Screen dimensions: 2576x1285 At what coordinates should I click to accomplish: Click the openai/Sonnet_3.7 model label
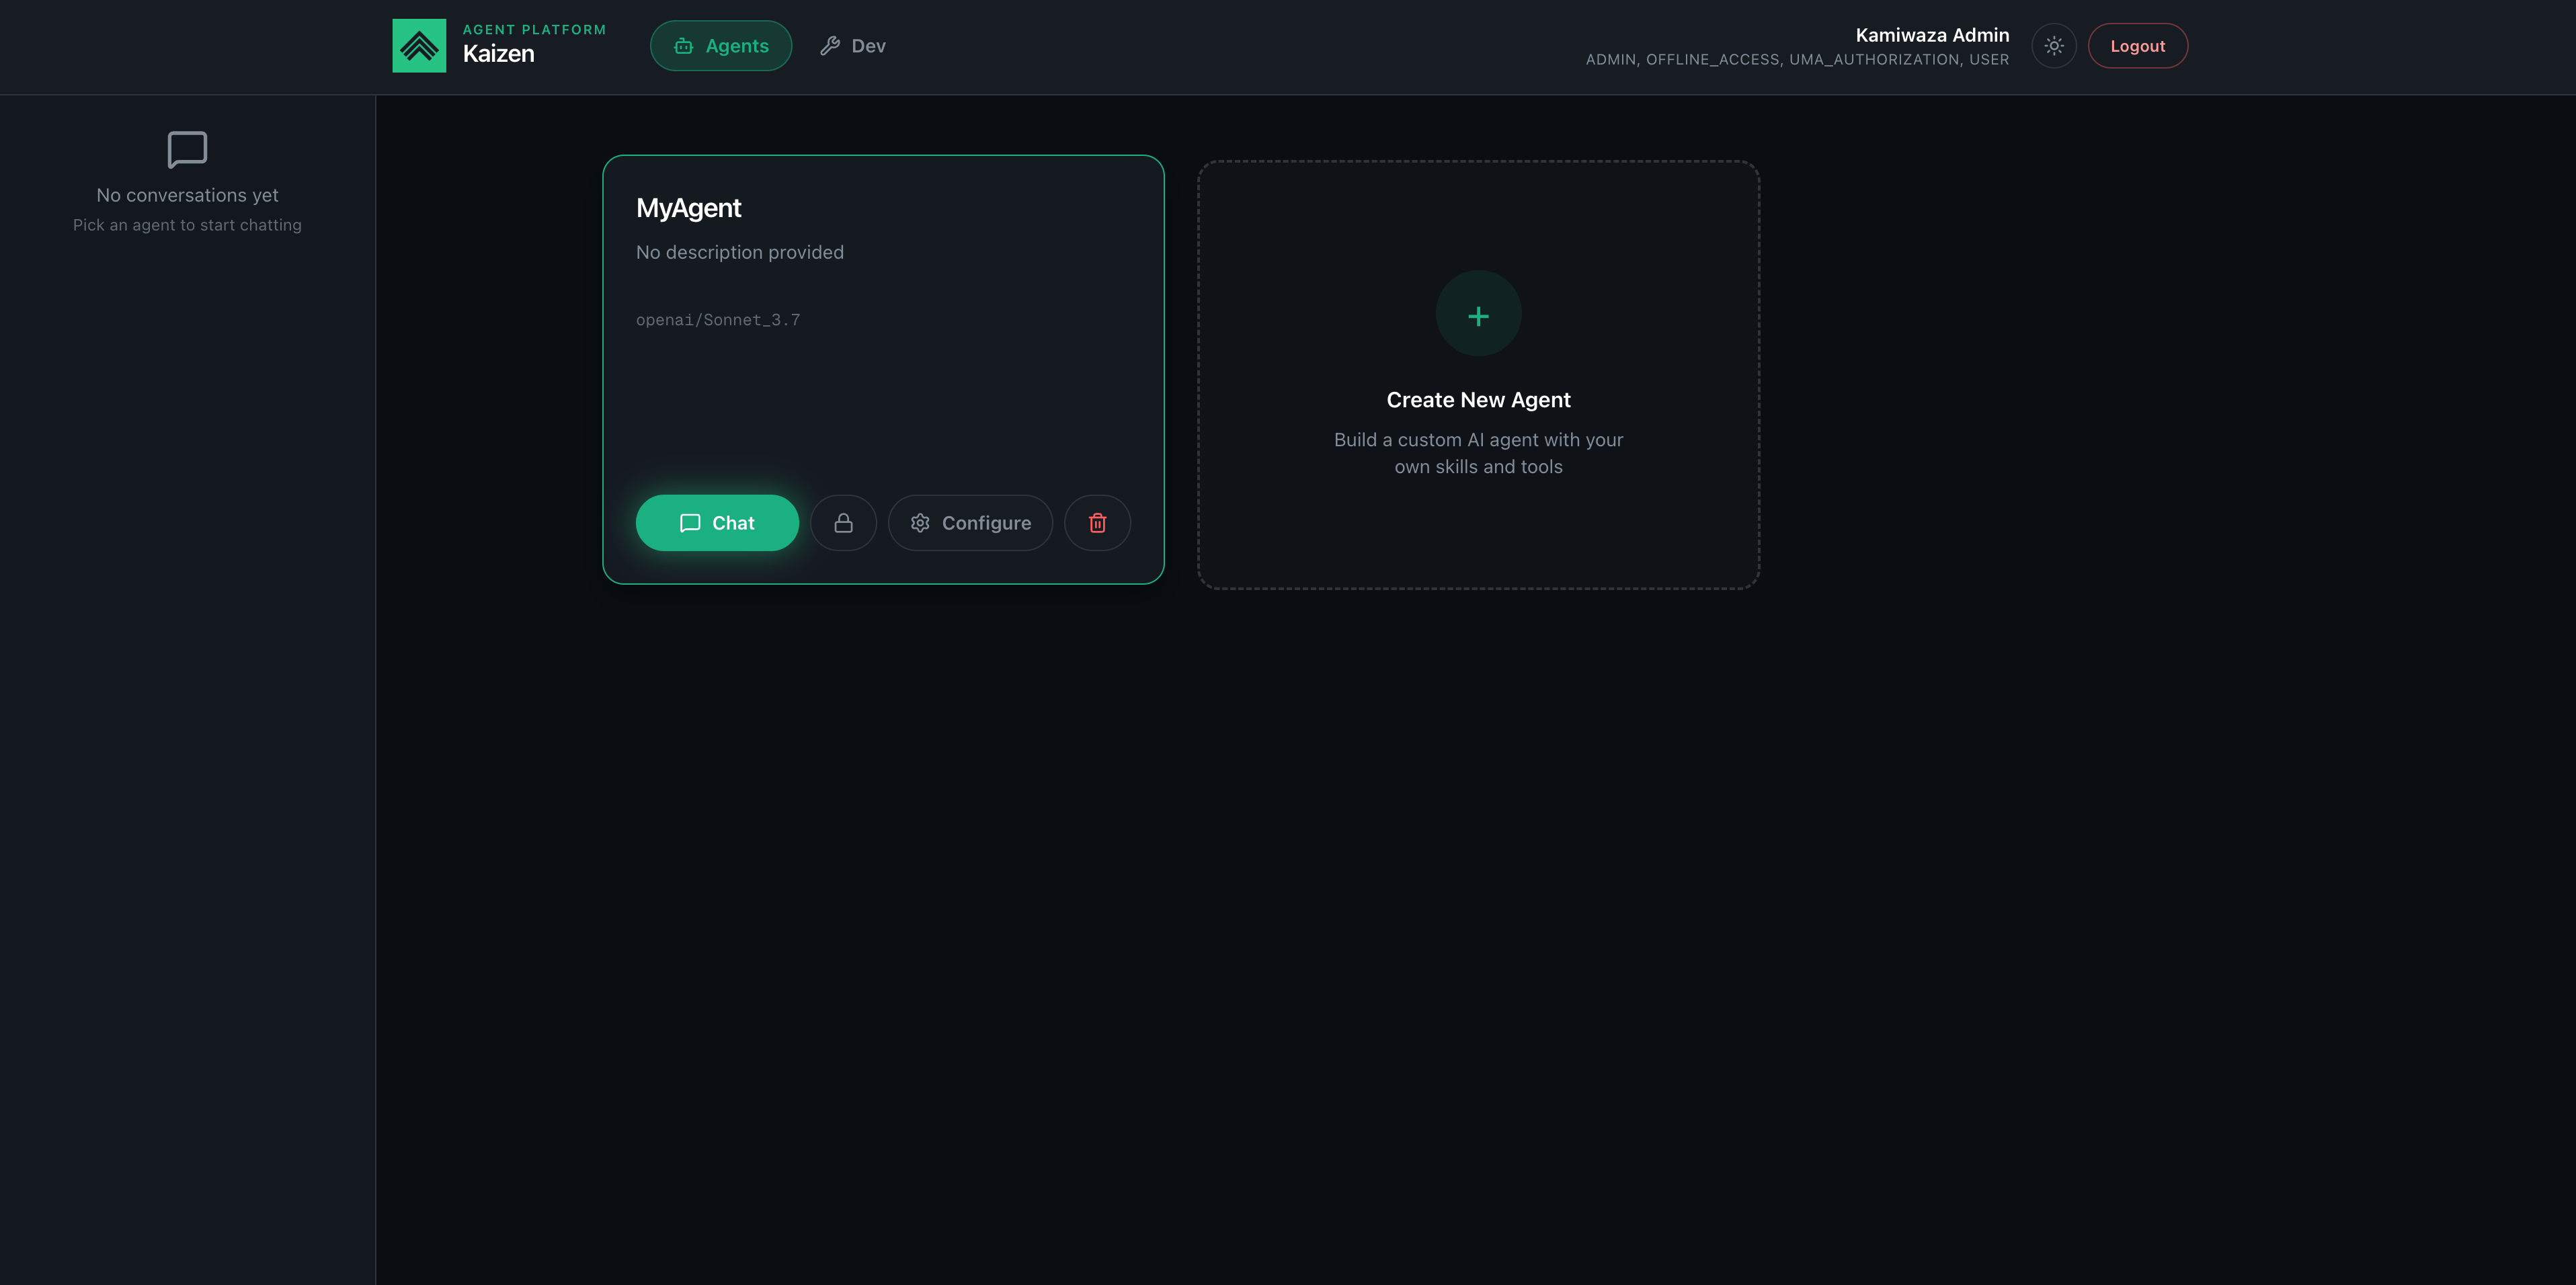pyautogui.click(x=718, y=320)
